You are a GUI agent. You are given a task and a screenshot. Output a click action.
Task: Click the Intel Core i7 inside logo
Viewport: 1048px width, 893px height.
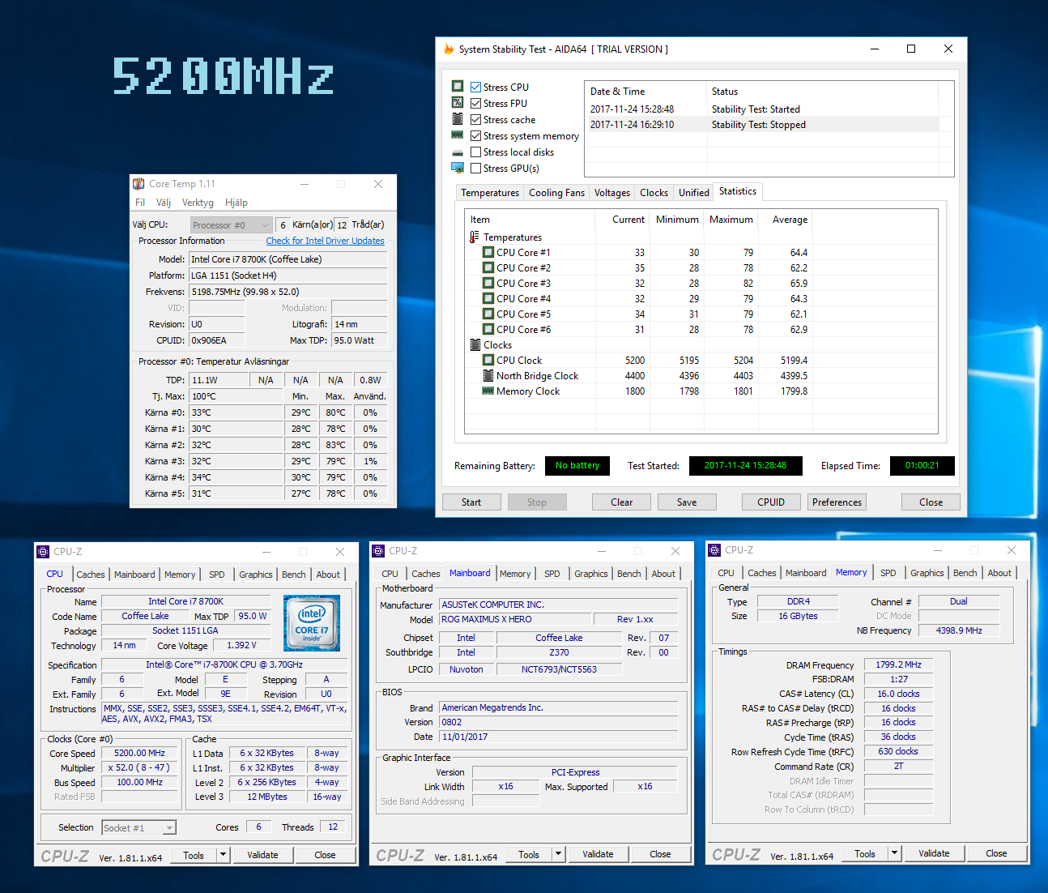click(x=312, y=623)
